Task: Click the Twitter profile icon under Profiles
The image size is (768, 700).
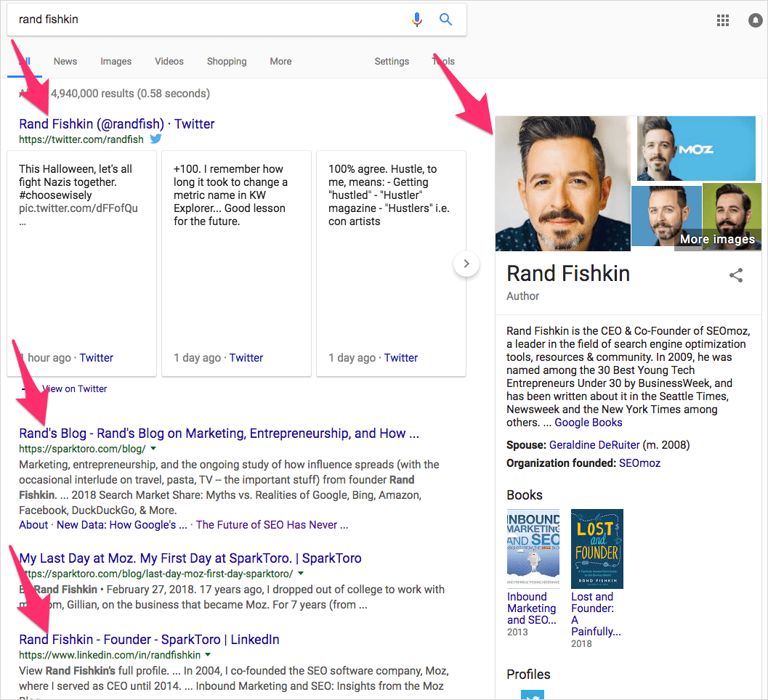Action: tap(533, 695)
